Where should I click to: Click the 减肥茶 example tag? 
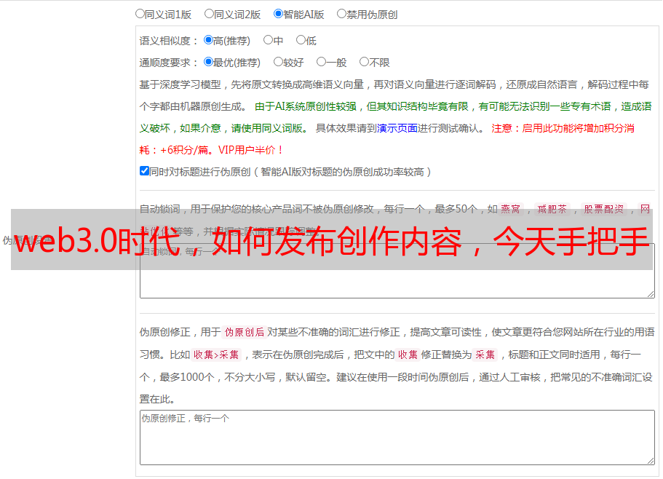click(552, 209)
